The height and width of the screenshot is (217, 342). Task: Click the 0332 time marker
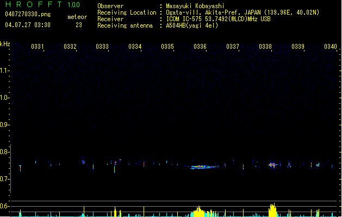click(x=70, y=47)
